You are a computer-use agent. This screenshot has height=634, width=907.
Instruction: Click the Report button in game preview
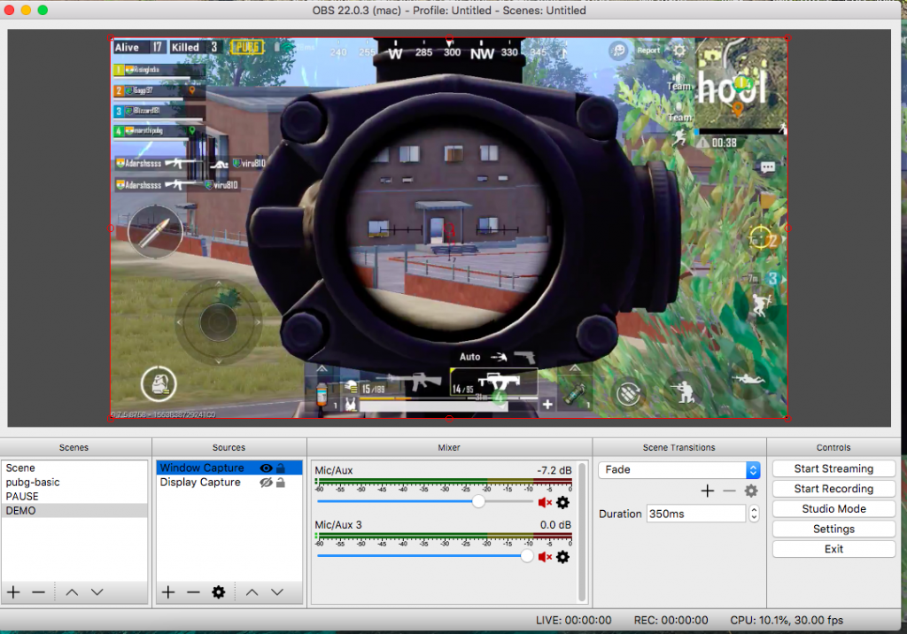point(648,50)
